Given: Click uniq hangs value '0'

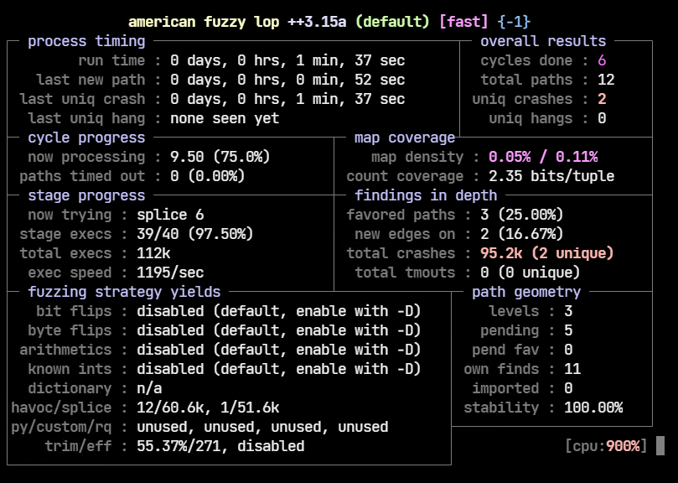Looking at the screenshot, I should tap(602, 118).
